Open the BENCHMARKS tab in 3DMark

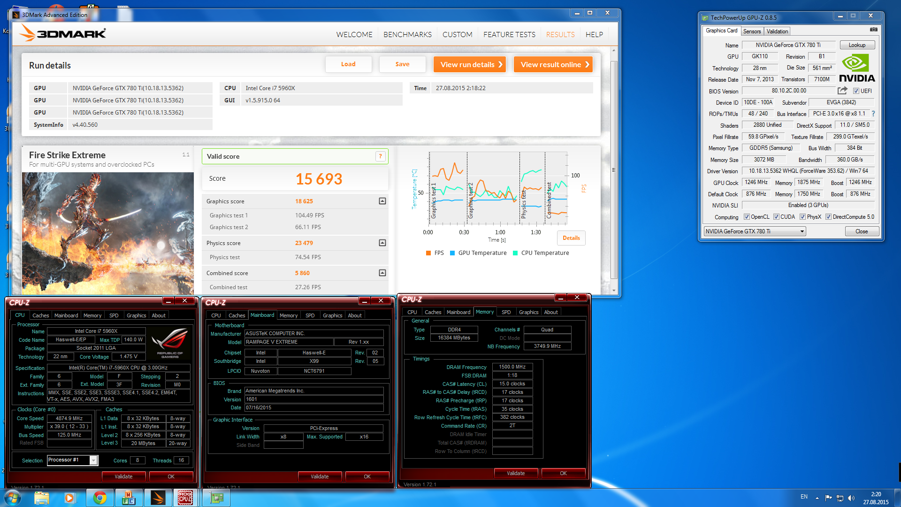click(407, 35)
